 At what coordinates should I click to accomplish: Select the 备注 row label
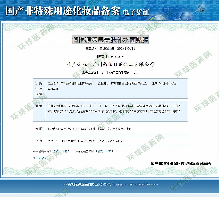coord(39,141)
